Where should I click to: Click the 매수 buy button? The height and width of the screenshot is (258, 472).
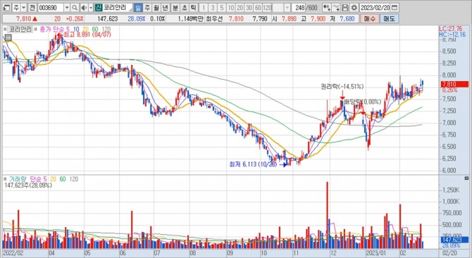coord(370,18)
